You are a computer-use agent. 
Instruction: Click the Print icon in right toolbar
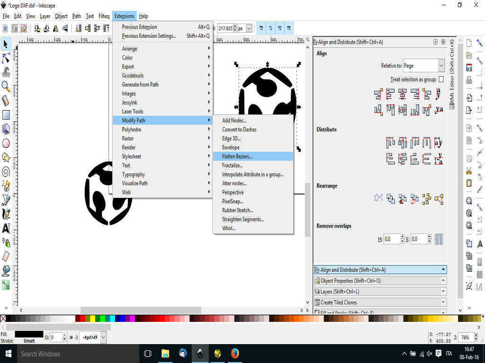pos(469,80)
